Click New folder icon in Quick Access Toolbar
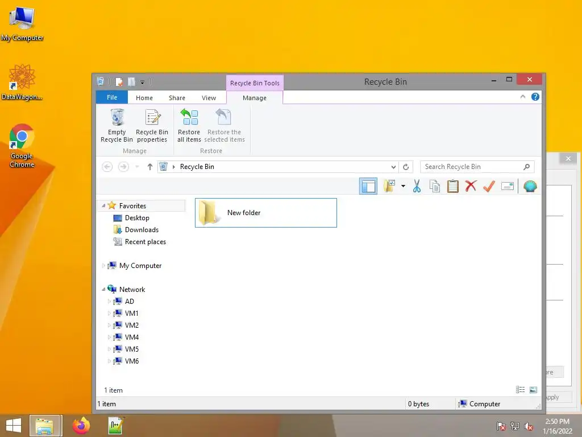This screenshot has width=582, height=437. tap(131, 82)
